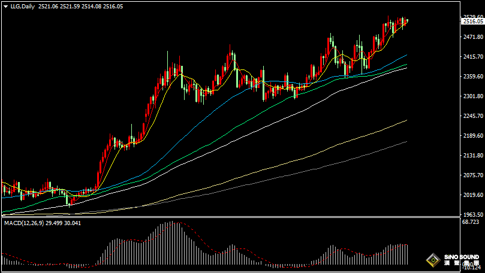
Task: Click the 1963.50 price axis label
Action: point(472,214)
